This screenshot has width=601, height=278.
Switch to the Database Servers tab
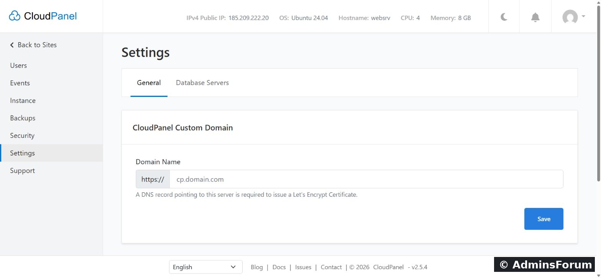(202, 83)
